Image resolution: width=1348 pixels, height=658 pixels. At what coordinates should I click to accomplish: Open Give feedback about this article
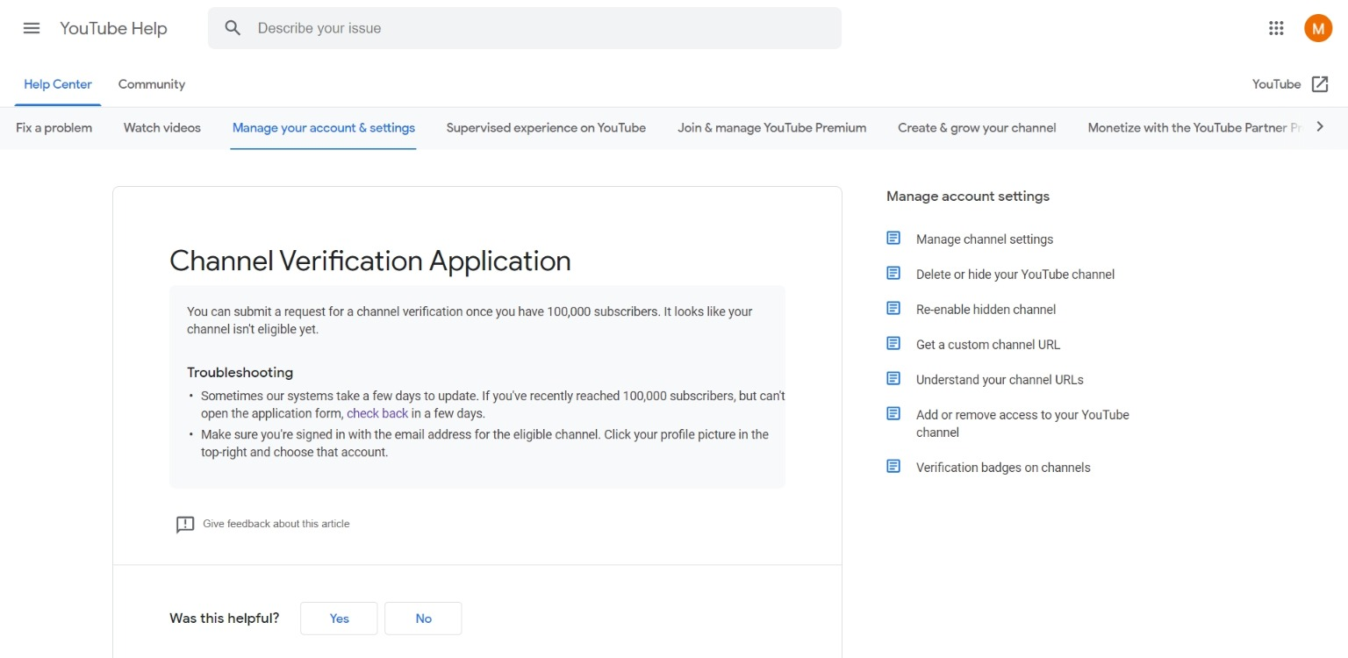point(276,524)
